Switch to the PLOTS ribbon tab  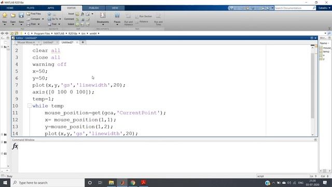click(31, 8)
